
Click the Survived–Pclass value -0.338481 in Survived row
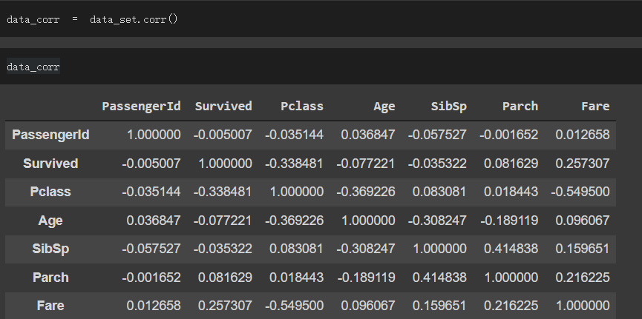click(x=294, y=164)
